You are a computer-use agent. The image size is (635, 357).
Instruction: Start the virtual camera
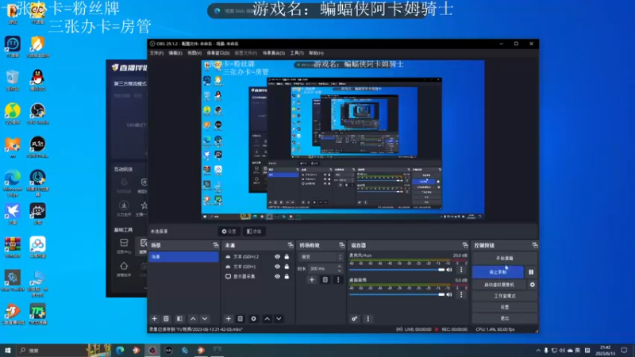coord(499,285)
